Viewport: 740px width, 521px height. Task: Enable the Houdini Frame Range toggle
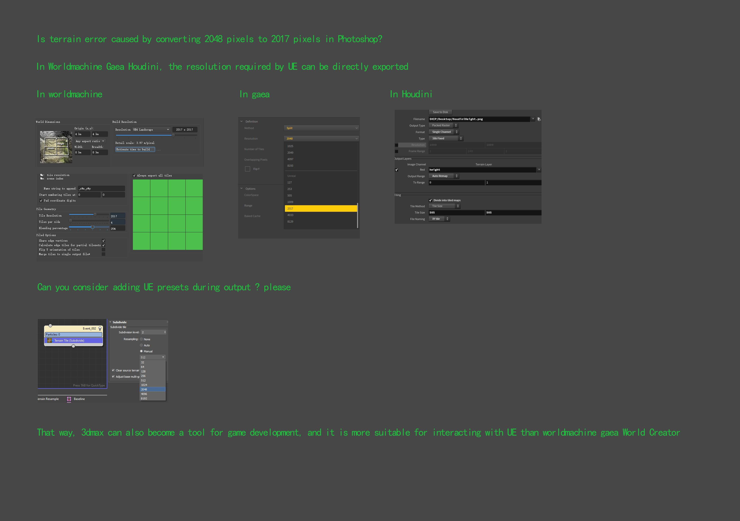point(396,151)
